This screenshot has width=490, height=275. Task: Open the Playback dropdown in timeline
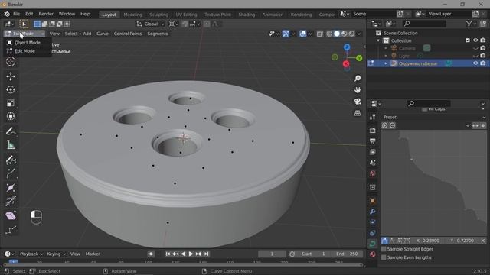click(31, 254)
